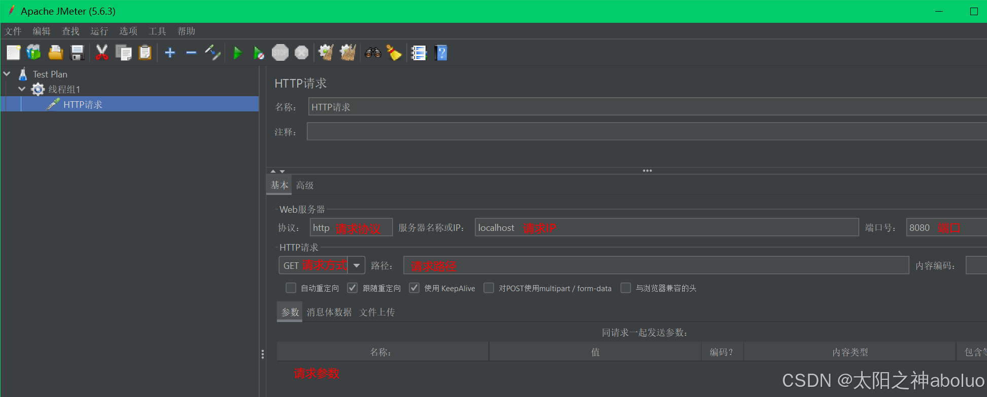Click the 服务器名称或IP input field

tap(666, 227)
